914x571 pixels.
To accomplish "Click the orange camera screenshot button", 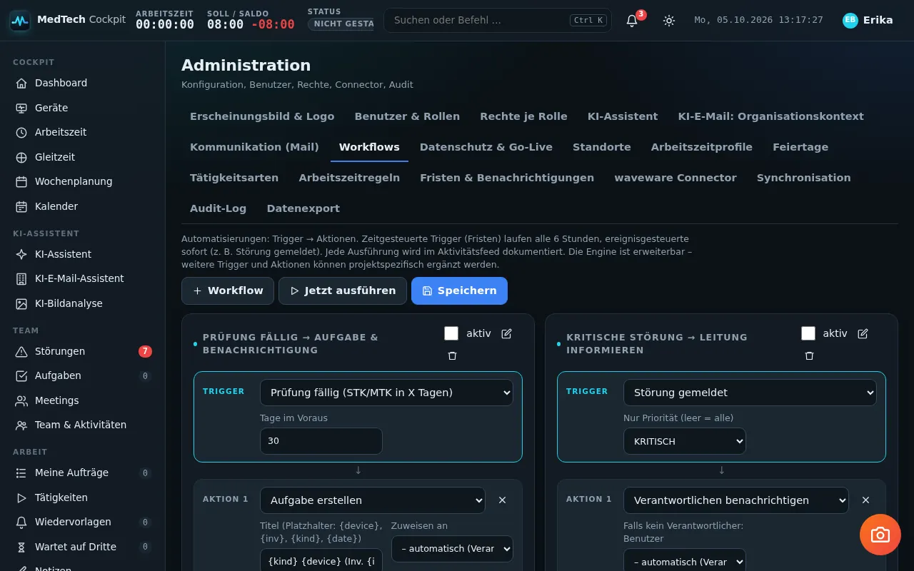I will 880,535.
